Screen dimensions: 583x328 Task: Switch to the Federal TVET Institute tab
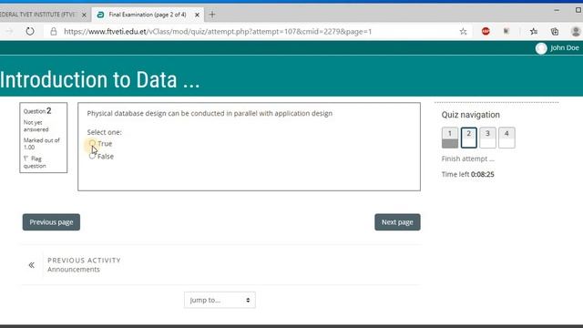37,15
